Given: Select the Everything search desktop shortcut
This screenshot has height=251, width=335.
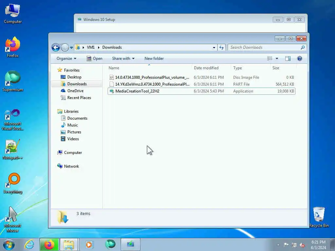Looking at the screenshot, I should point(13,183).
